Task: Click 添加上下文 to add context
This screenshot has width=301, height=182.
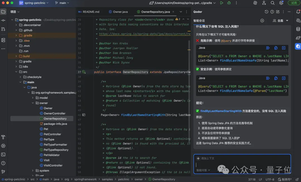Action: [205, 158]
